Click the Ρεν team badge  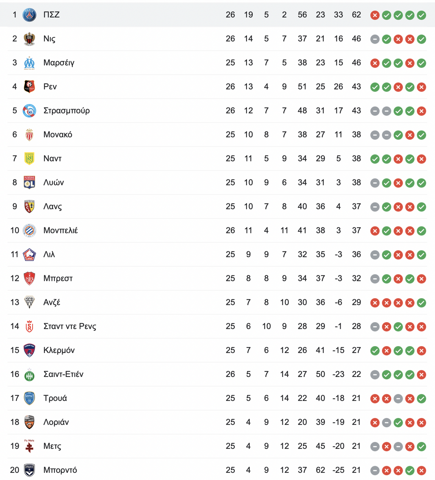pos(29,87)
